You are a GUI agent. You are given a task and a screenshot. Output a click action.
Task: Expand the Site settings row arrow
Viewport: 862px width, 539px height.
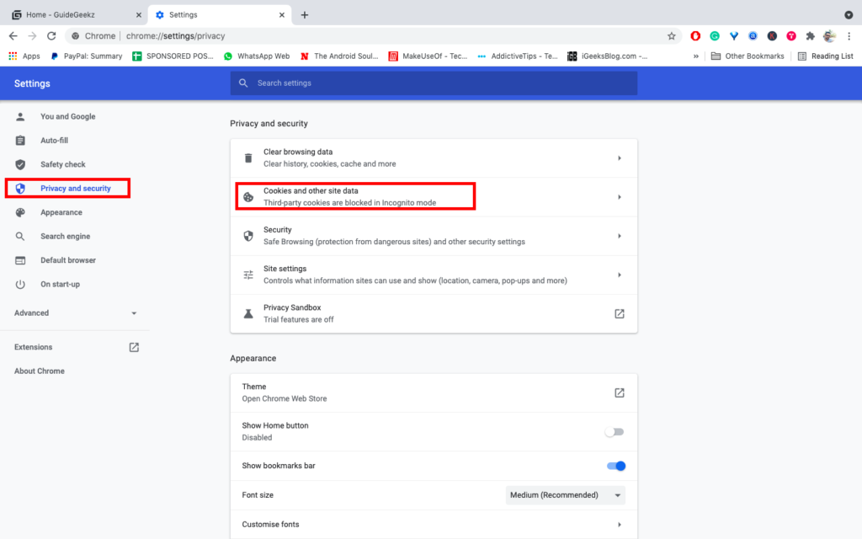(619, 275)
